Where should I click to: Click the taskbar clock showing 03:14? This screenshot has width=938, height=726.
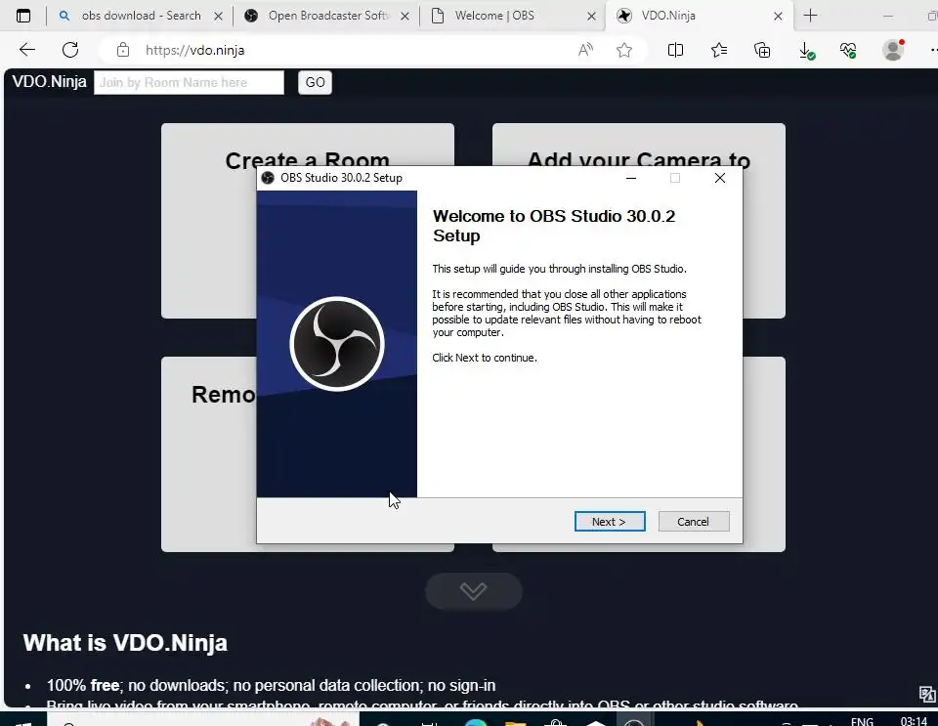pyautogui.click(x=914, y=721)
